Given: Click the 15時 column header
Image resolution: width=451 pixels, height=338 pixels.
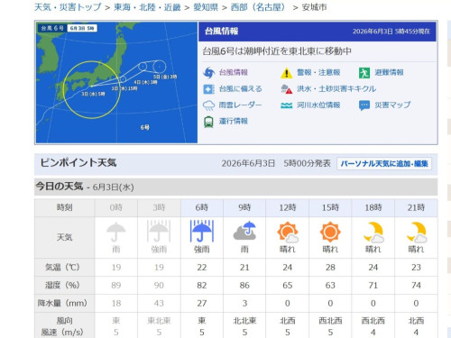Looking at the screenshot, I should click(330, 207).
